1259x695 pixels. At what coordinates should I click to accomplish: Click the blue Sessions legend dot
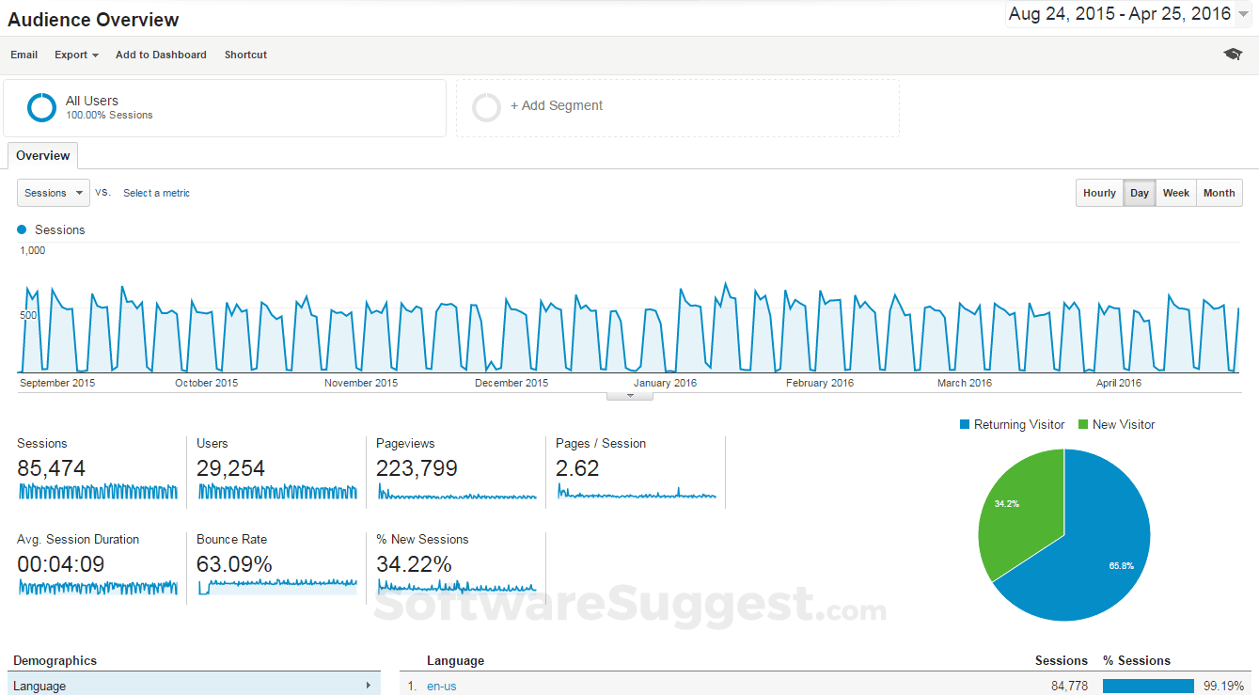(22, 229)
